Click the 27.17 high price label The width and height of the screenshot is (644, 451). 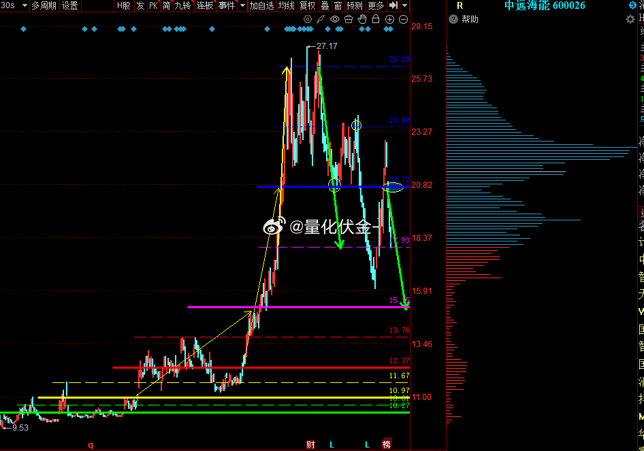pyautogui.click(x=327, y=46)
